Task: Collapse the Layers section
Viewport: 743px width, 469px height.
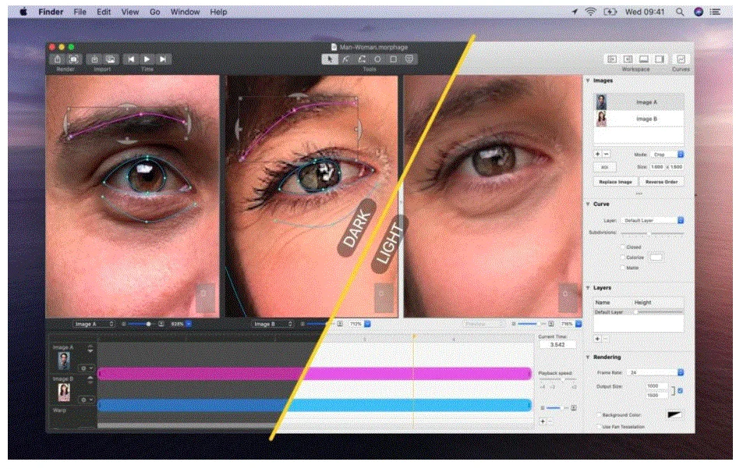Action: point(588,288)
